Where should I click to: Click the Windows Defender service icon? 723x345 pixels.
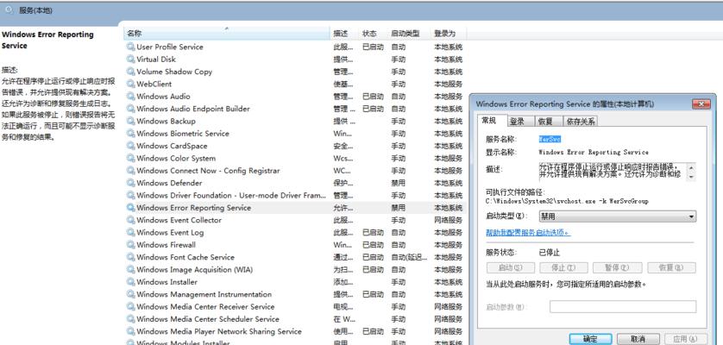point(131,183)
